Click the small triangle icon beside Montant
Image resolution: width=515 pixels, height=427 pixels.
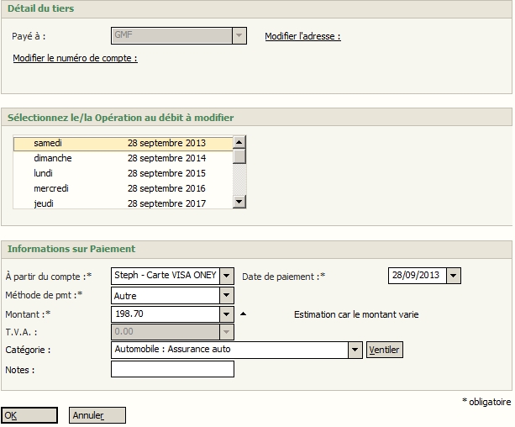pos(244,314)
